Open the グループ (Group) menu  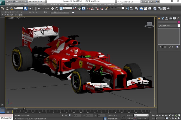(27, 5)
